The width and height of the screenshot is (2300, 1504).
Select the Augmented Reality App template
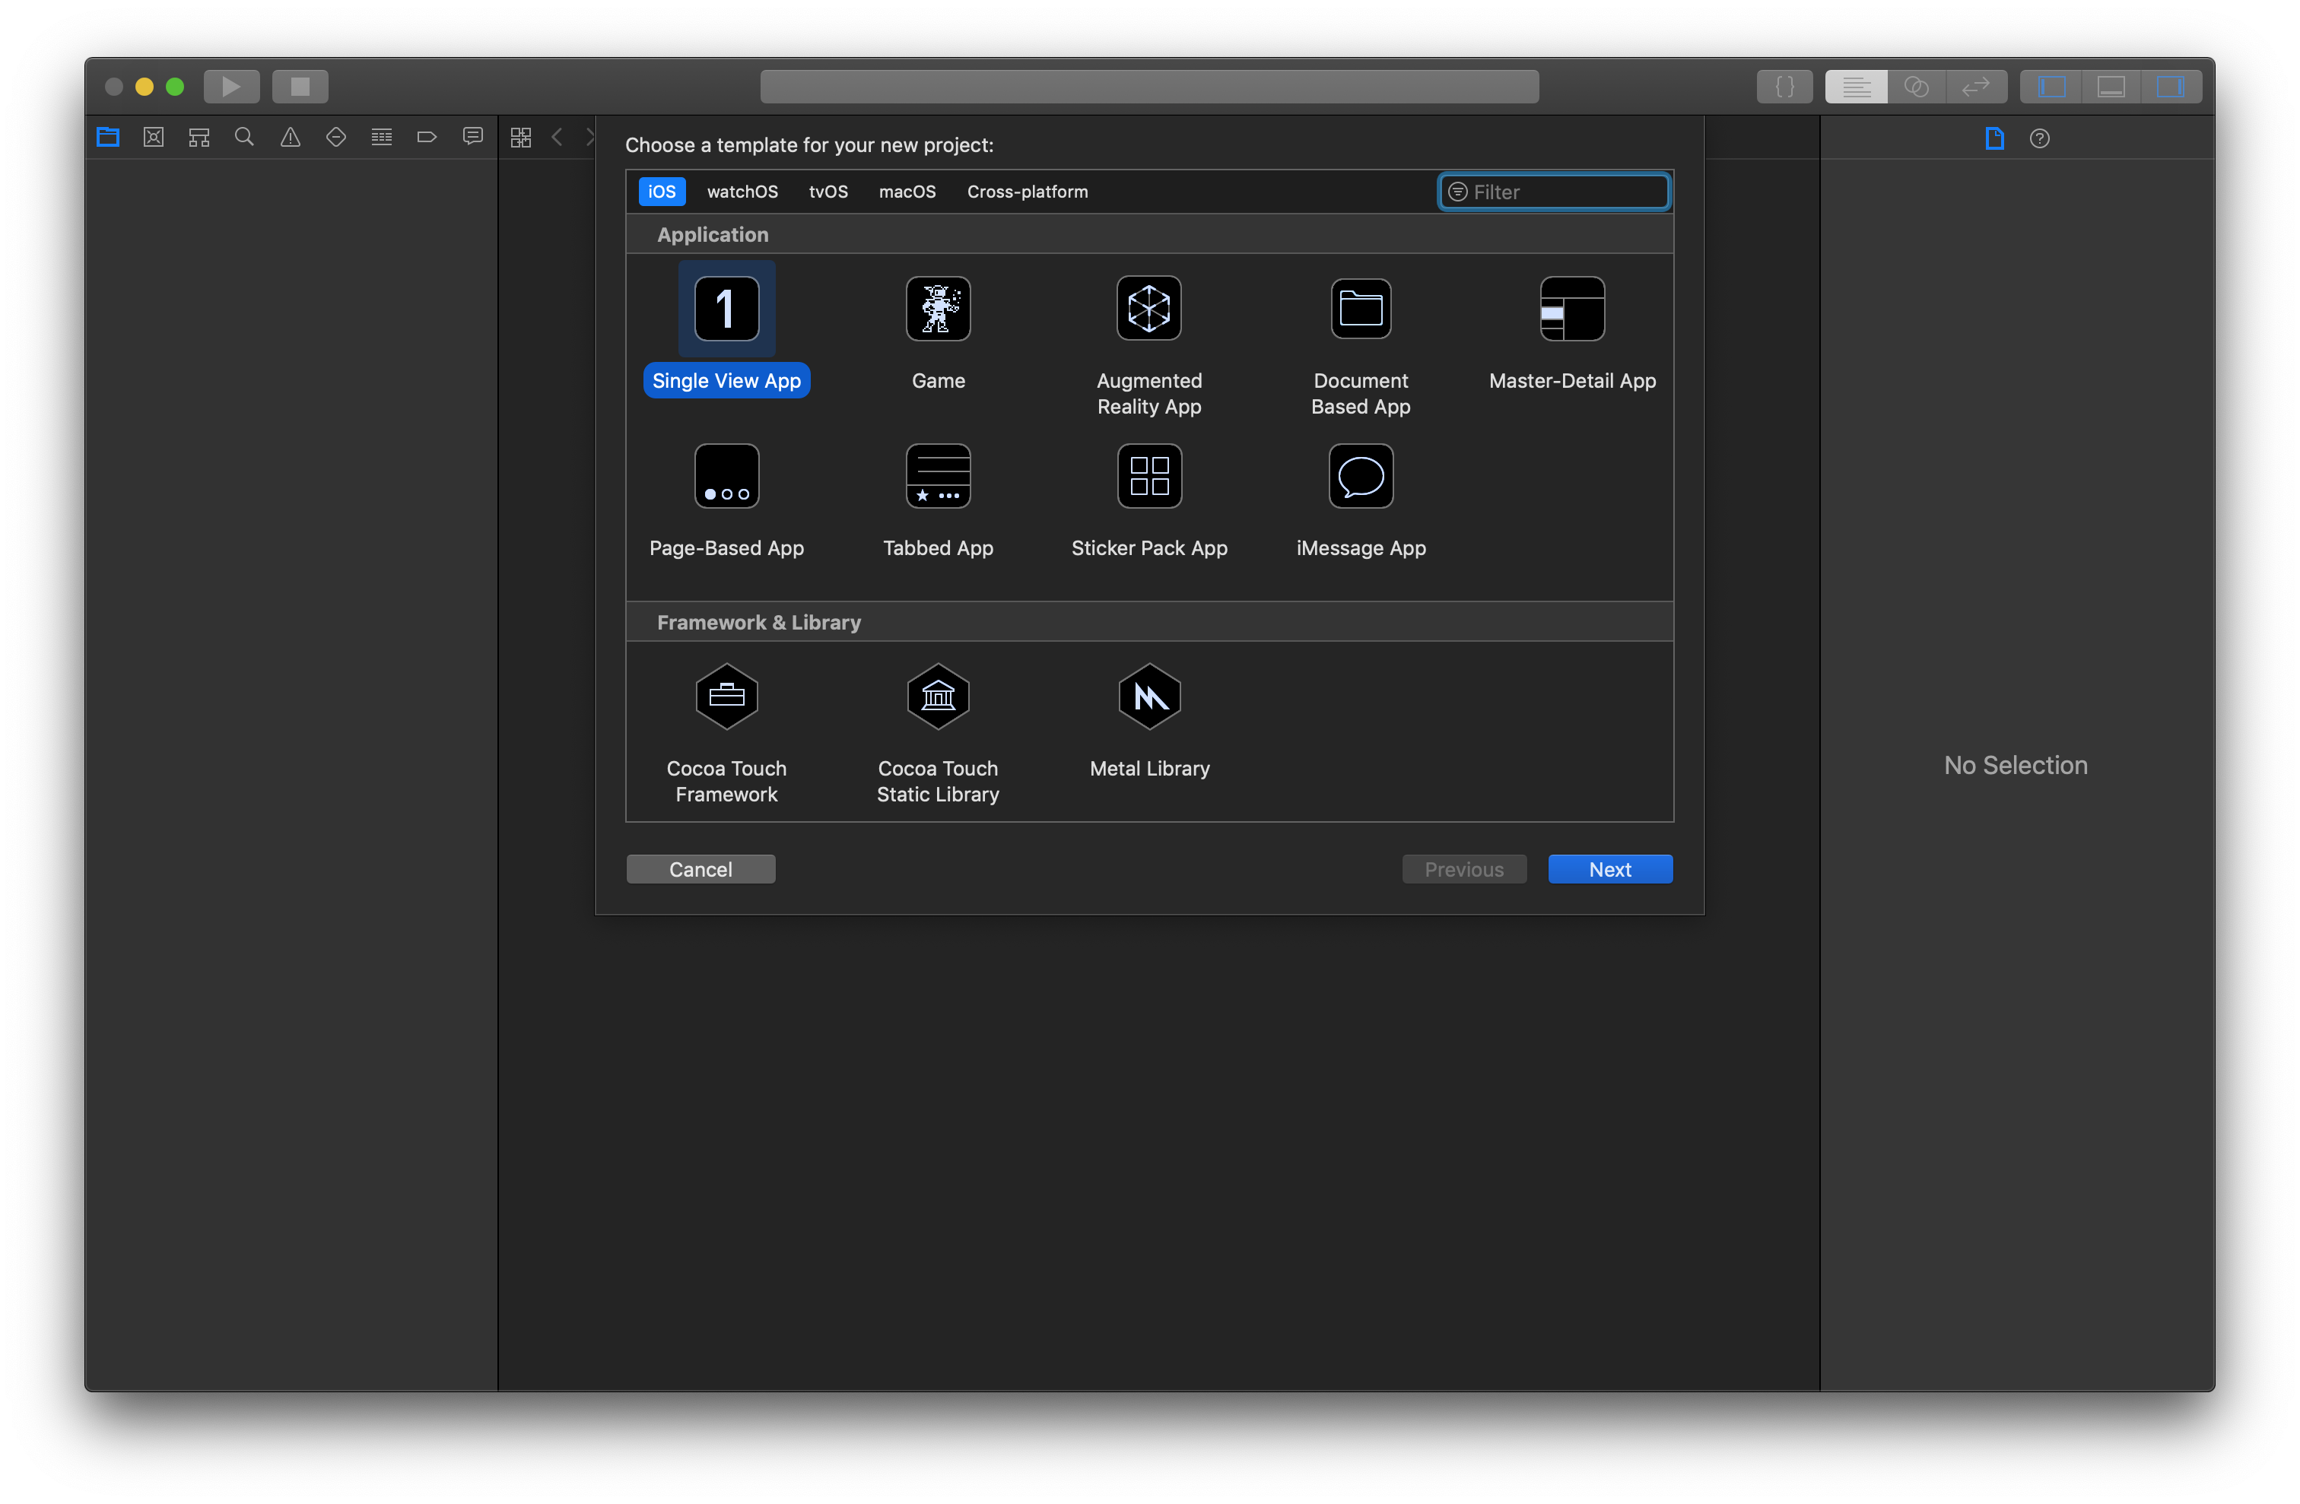click(1148, 309)
